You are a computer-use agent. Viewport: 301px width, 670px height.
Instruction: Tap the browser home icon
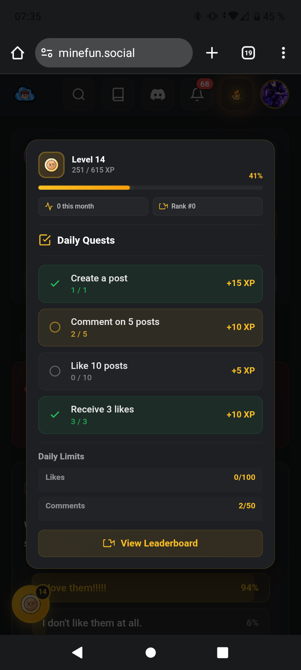click(x=18, y=53)
